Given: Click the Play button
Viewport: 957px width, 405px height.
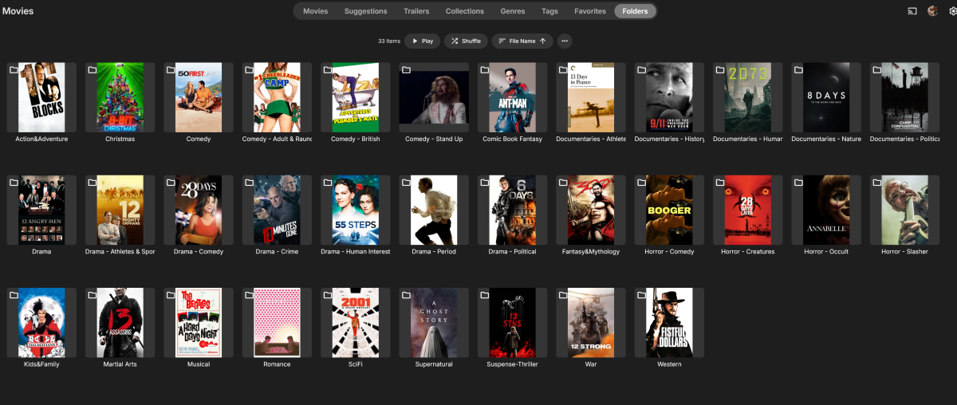Looking at the screenshot, I should (423, 41).
